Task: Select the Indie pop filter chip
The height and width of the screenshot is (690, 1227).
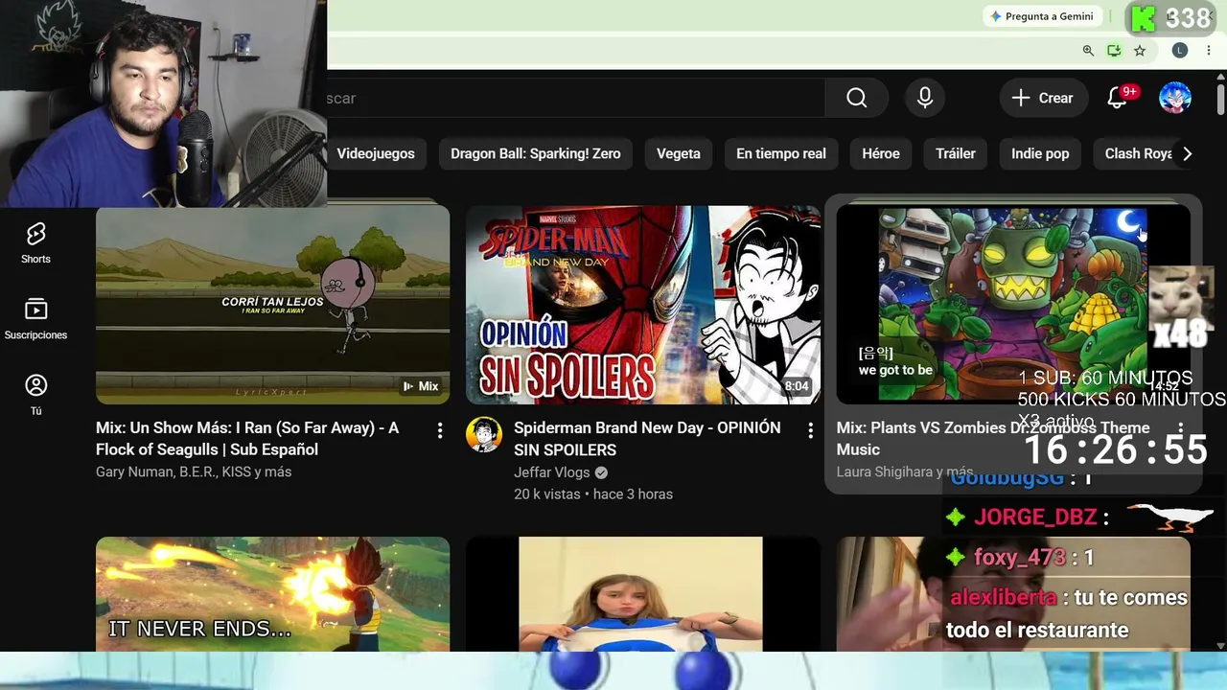Action: (x=1040, y=153)
